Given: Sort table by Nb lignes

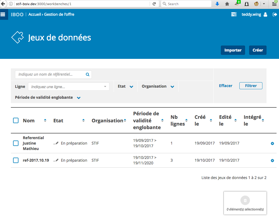Looking at the screenshot, I should pyautogui.click(x=186, y=120).
